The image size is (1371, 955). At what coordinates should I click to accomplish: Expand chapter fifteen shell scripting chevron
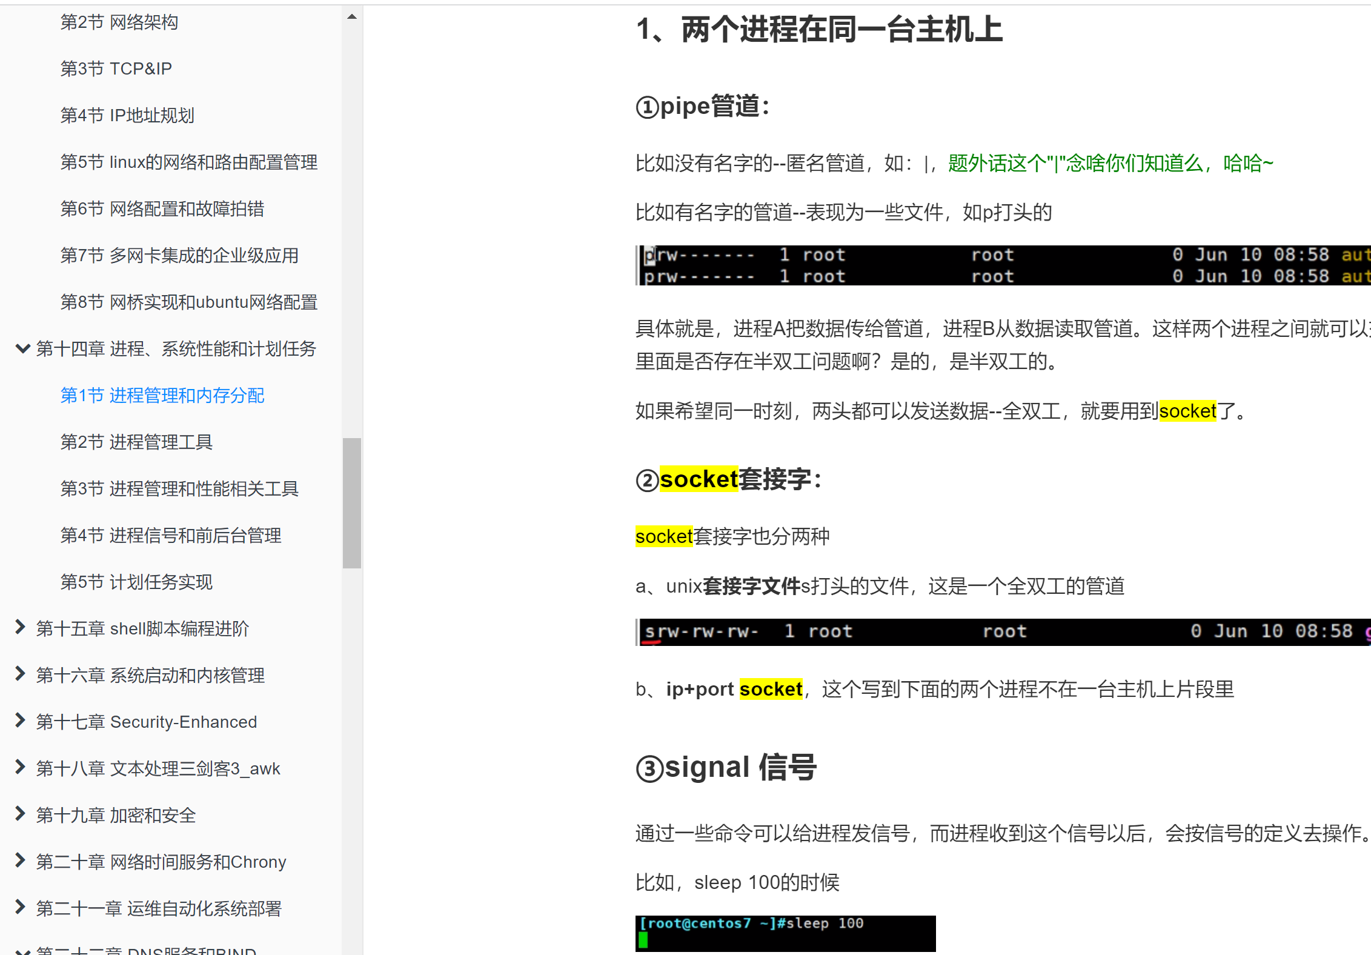20,627
